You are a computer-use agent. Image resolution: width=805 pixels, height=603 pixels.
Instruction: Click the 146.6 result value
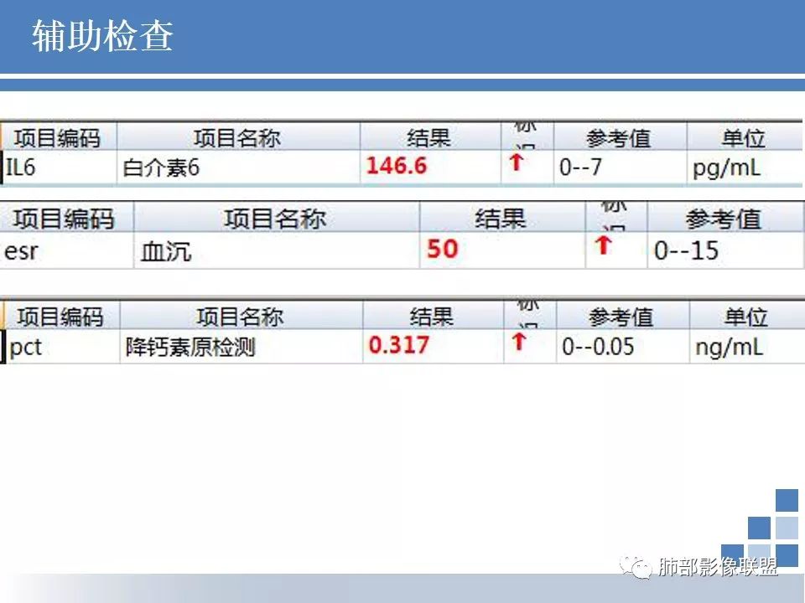pos(397,166)
